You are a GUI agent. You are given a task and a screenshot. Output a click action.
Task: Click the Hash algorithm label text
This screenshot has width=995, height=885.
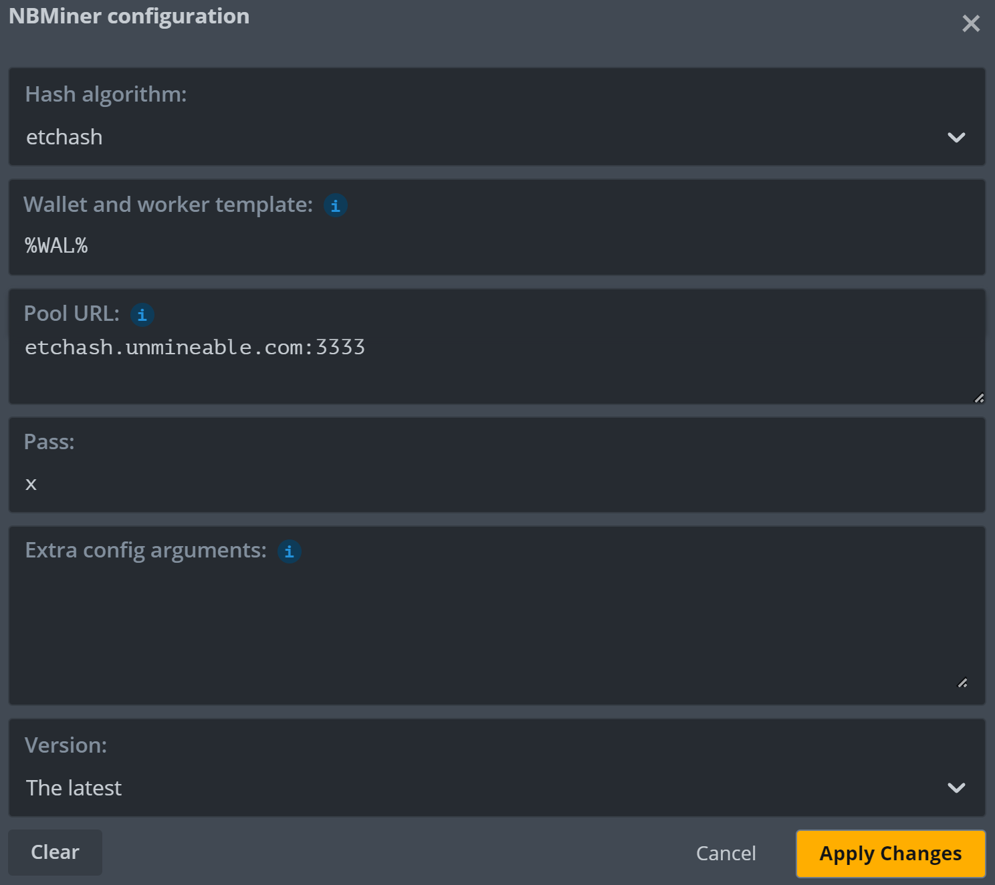pyautogui.click(x=106, y=94)
